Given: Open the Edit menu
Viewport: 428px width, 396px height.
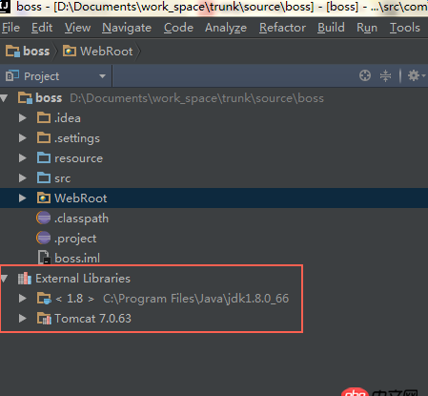Looking at the screenshot, I should [42, 28].
